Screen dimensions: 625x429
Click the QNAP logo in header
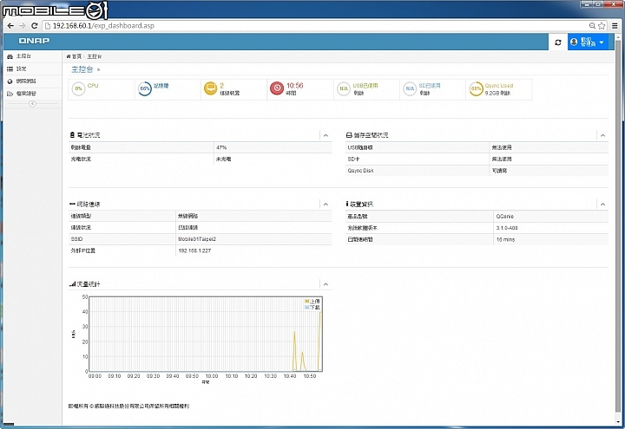[34, 41]
